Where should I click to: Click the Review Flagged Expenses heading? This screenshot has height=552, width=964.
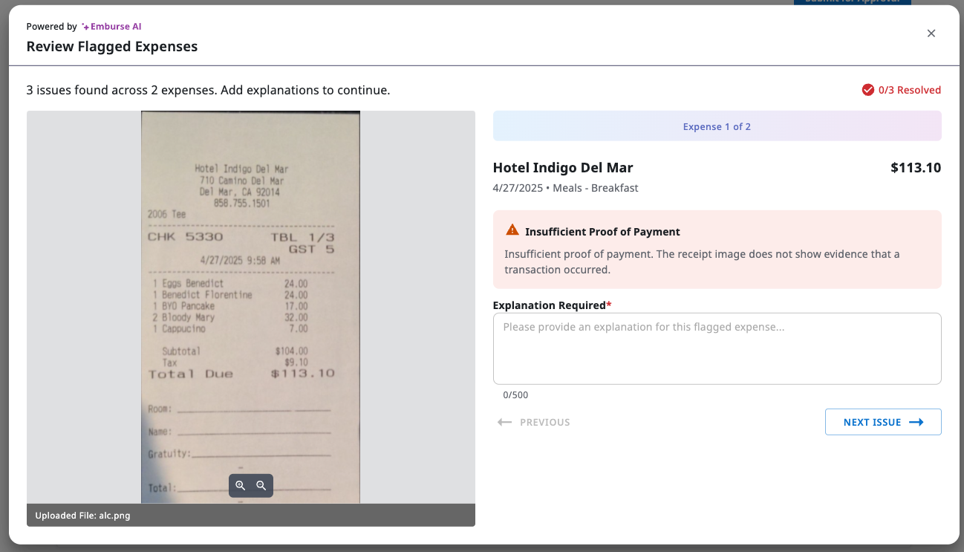tap(112, 47)
